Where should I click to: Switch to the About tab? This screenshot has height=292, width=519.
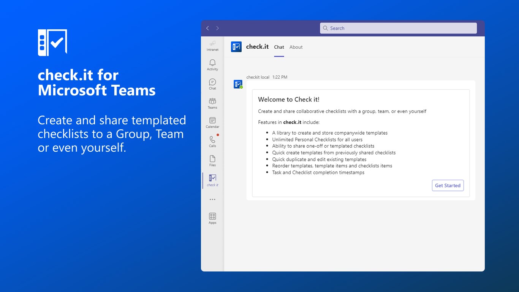pos(296,47)
